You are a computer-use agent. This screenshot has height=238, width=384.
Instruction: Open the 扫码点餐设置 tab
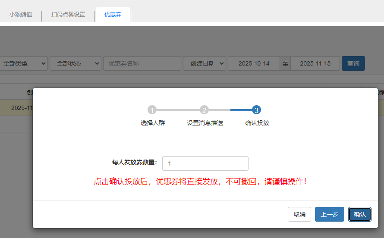(68, 14)
